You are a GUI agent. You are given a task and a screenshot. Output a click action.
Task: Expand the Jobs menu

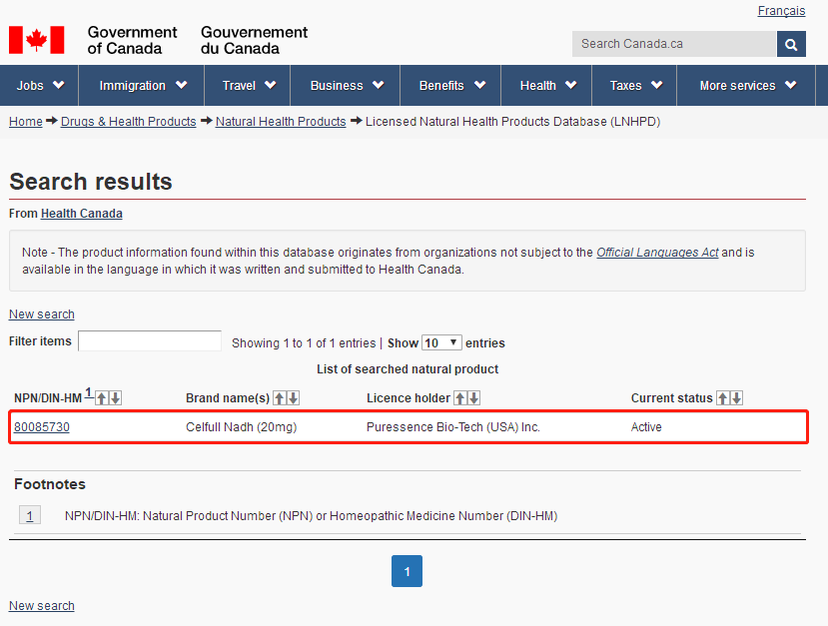(x=40, y=86)
